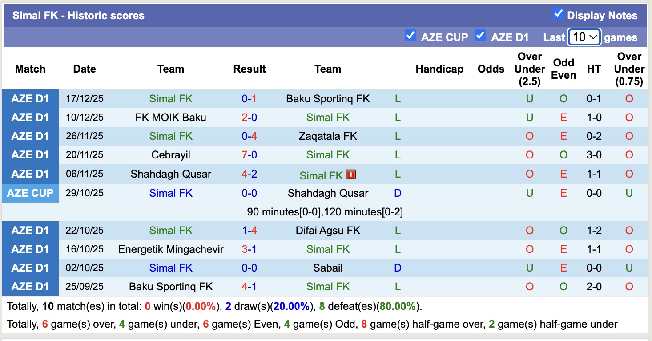Click the 4-2 score versus Shahdagh Qusar
Image resolution: width=652 pixels, height=341 pixels.
click(x=249, y=174)
